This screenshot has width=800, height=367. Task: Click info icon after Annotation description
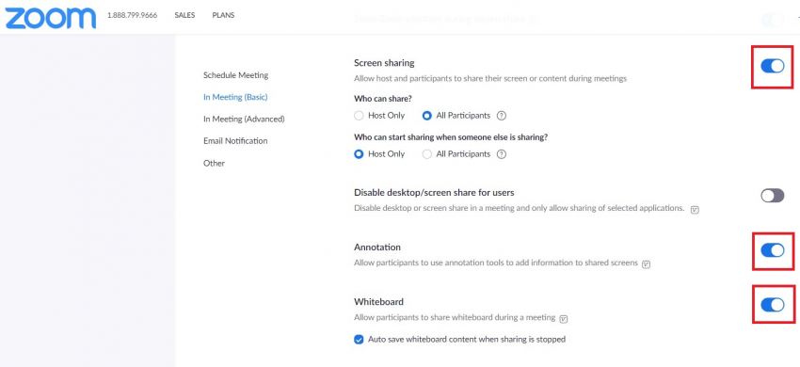point(646,263)
